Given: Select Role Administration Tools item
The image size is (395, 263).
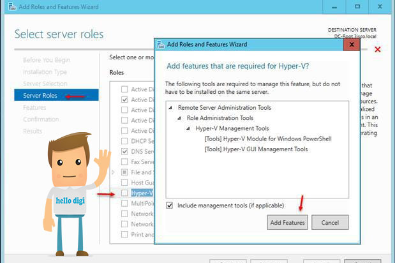Looking at the screenshot, I should [x=220, y=118].
